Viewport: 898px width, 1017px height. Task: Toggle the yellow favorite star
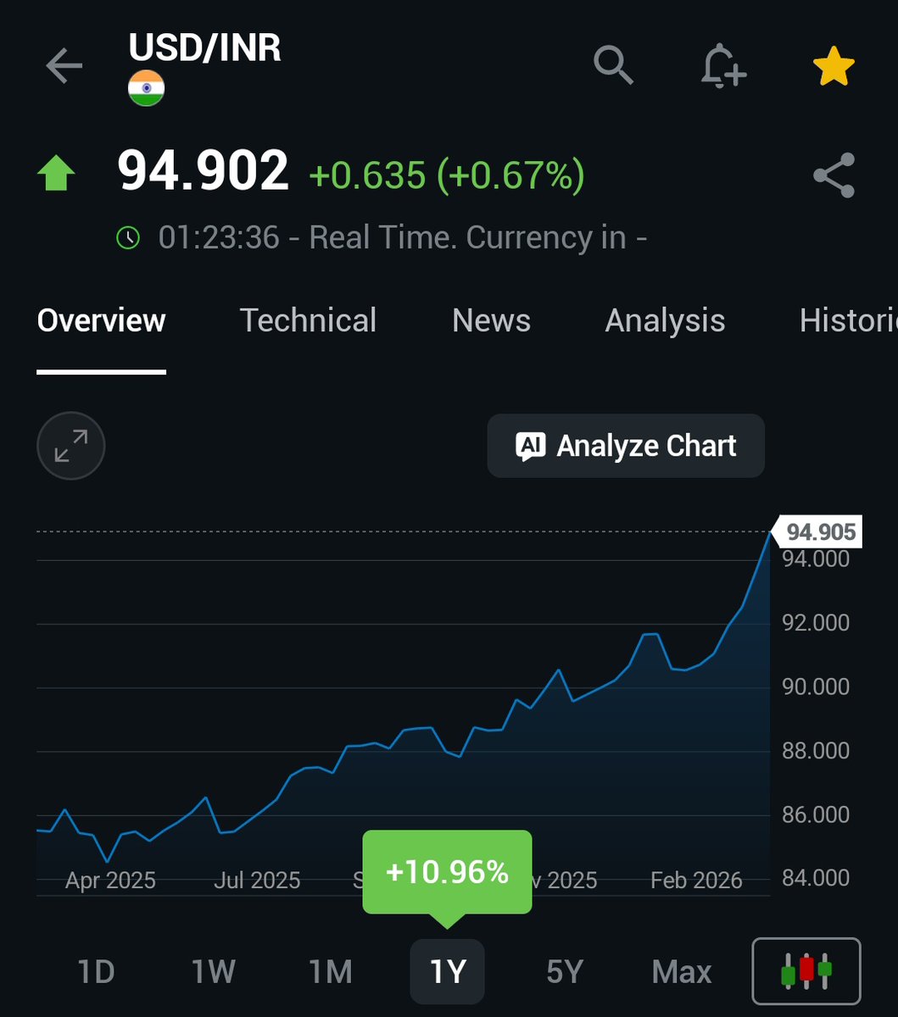pos(834,67)
